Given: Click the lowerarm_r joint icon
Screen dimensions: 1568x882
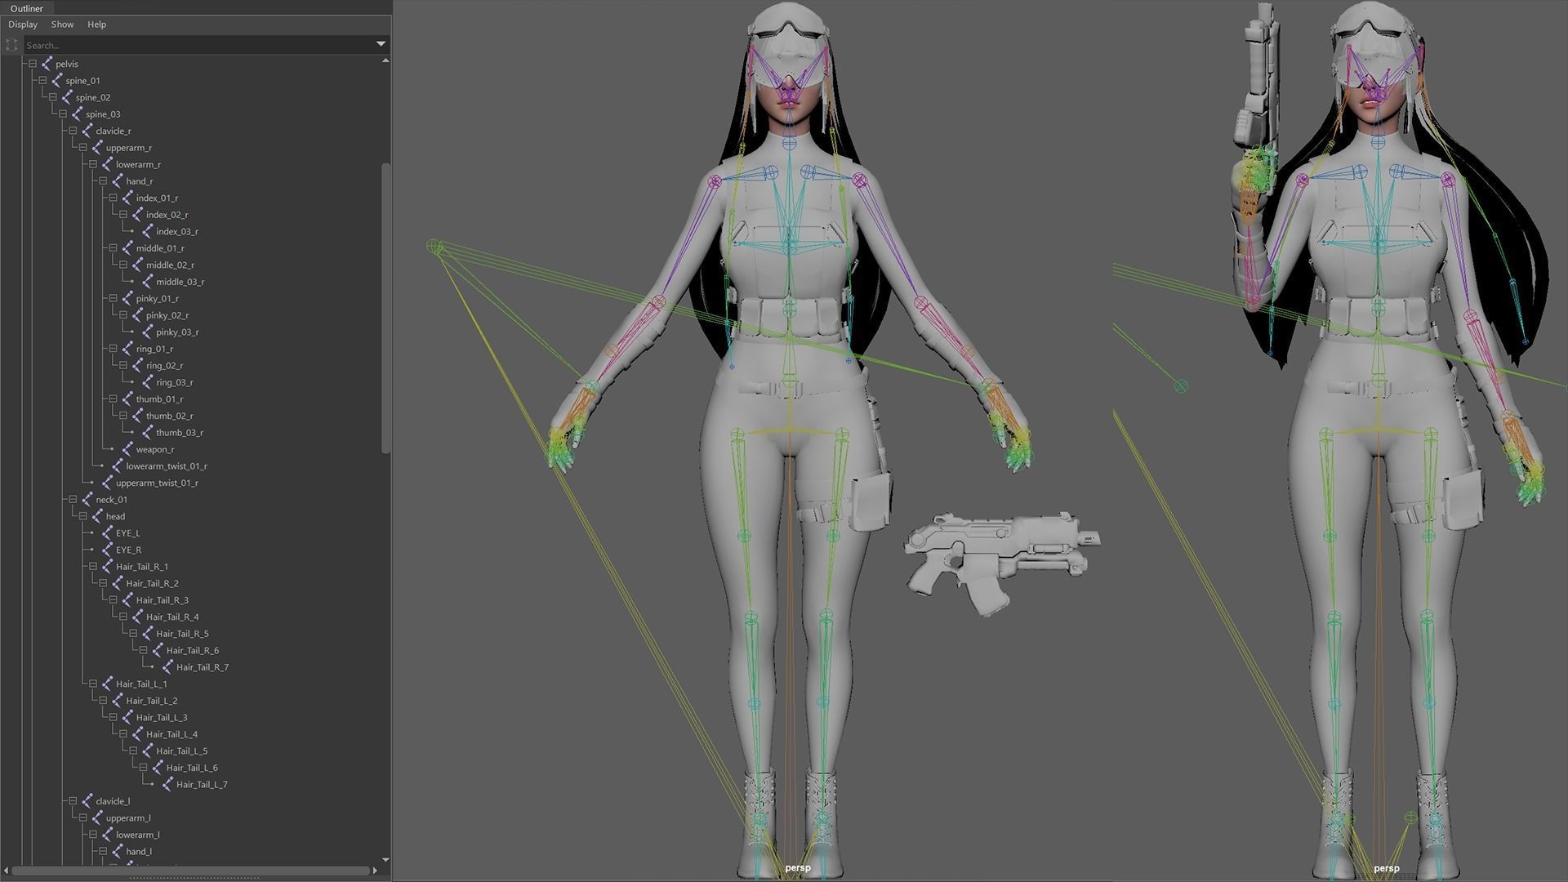Looking at the screenshot, I should point(107,164).
